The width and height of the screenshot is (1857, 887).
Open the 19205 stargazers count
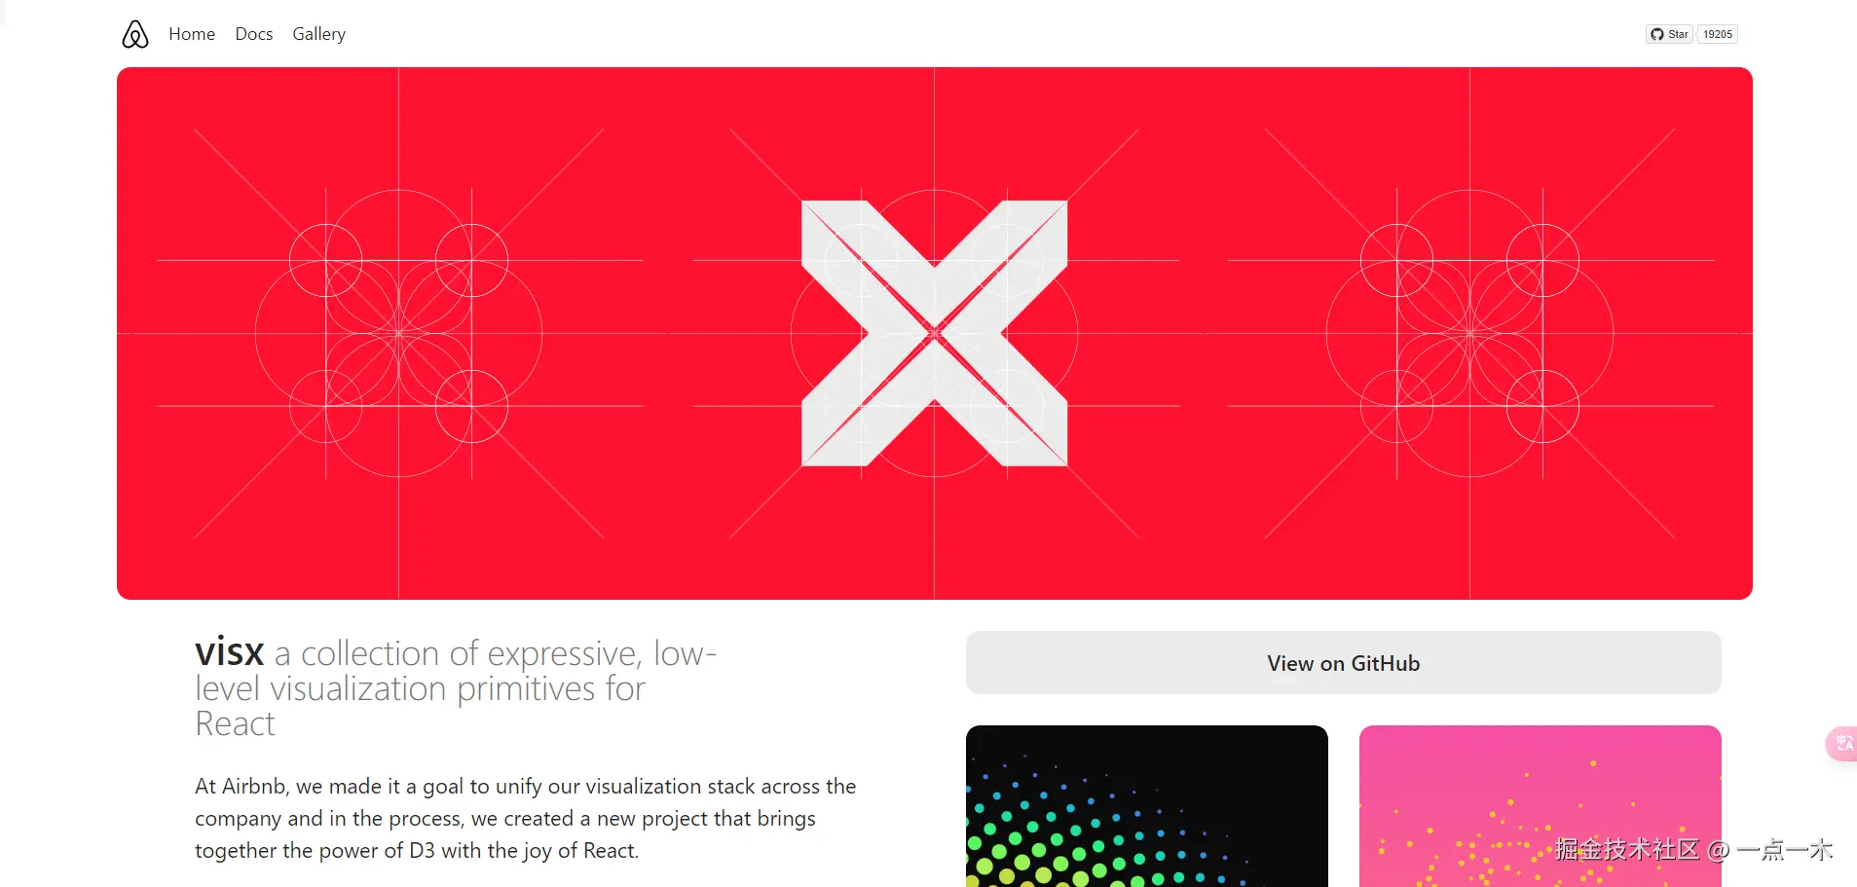[x=1718, y=34]
